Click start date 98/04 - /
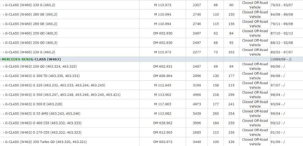 278,95
